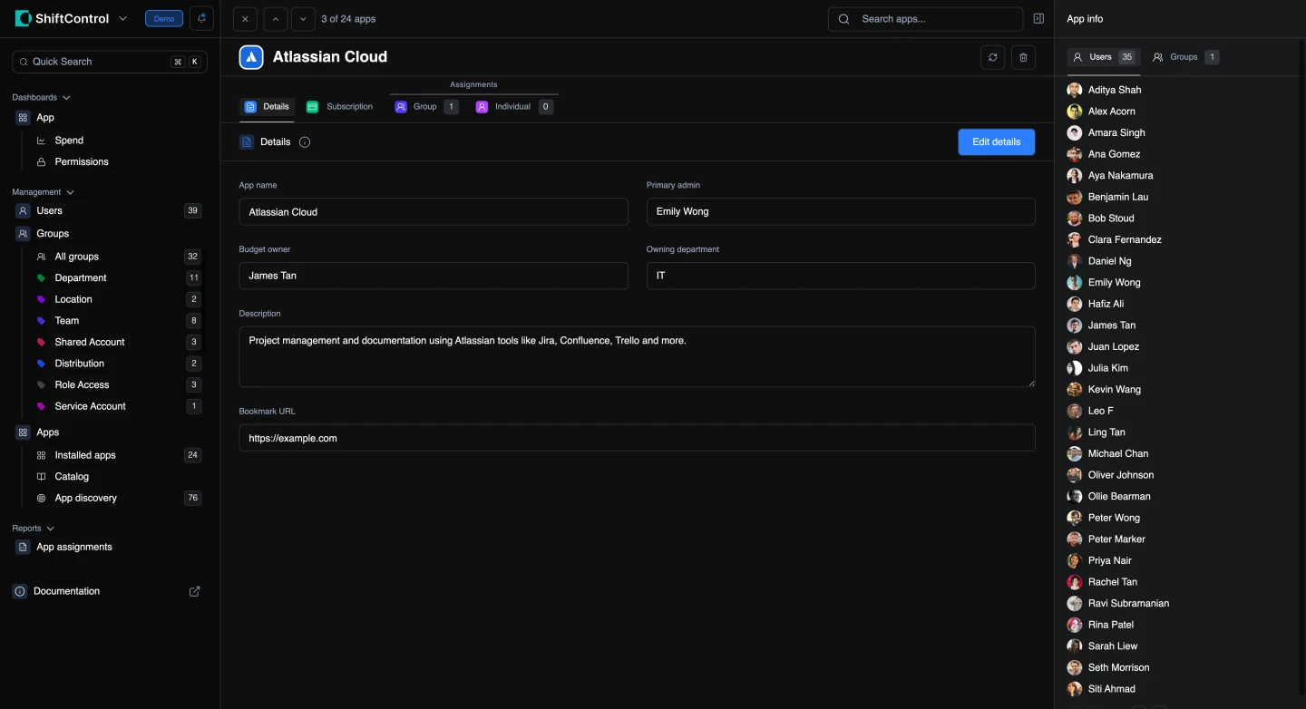Collapse the Dashboards section
1306x709 pixels.
(x=41, y=98)
